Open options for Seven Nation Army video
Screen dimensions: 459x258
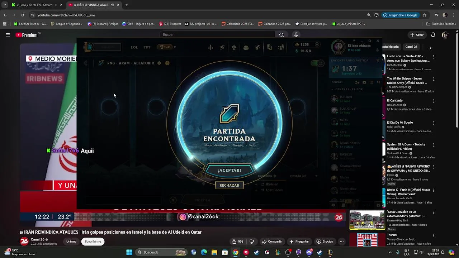(x=434, y=79)
